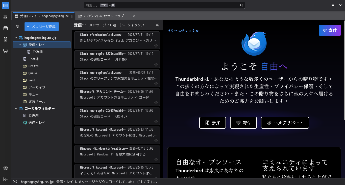Click the cloud Get Messages icon
The width and height of the screenshot is (345, 185).
[17, 27]
